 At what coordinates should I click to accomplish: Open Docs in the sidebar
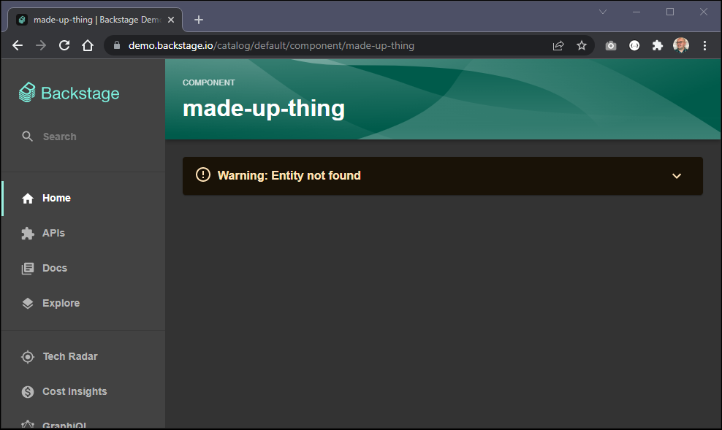coord(83,268)
